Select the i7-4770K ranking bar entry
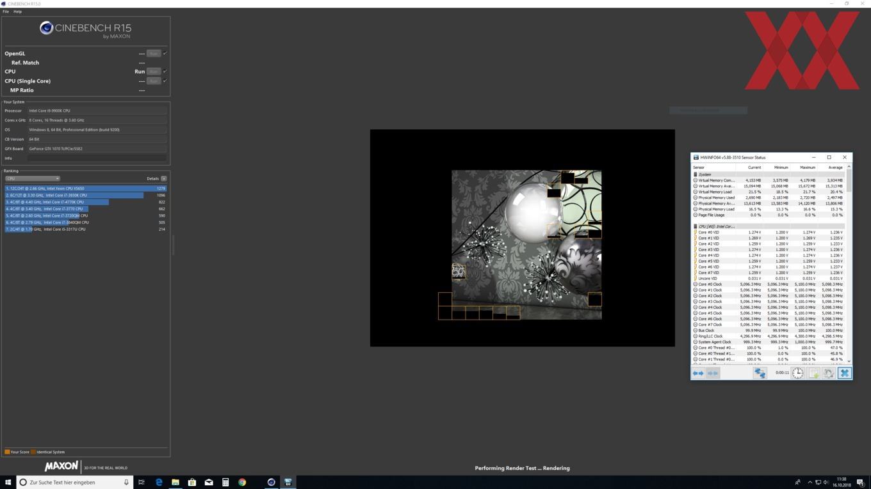871x489 pixels. coord(85,202)
